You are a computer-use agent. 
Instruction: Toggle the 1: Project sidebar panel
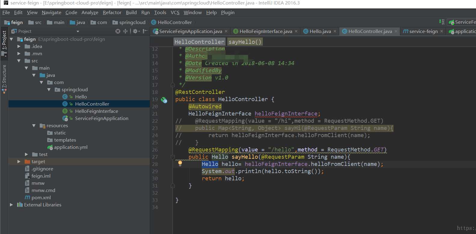pos(4,40)
